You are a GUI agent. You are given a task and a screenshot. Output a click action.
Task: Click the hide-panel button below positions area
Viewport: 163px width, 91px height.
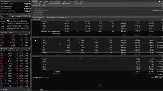[x=42, y=90]
